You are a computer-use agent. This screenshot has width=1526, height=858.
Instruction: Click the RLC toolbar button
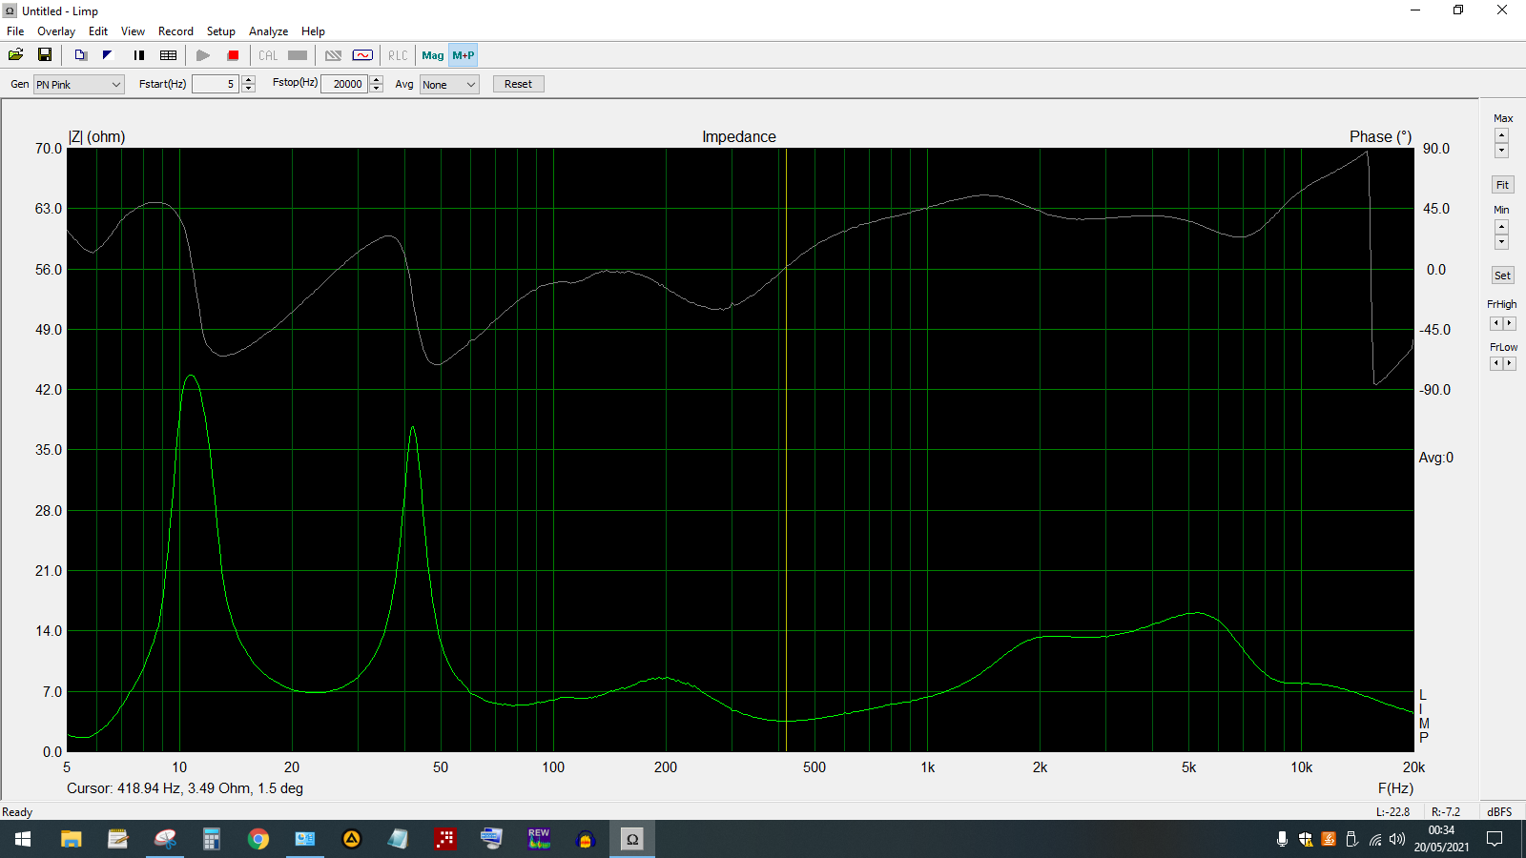click(398, 55)
